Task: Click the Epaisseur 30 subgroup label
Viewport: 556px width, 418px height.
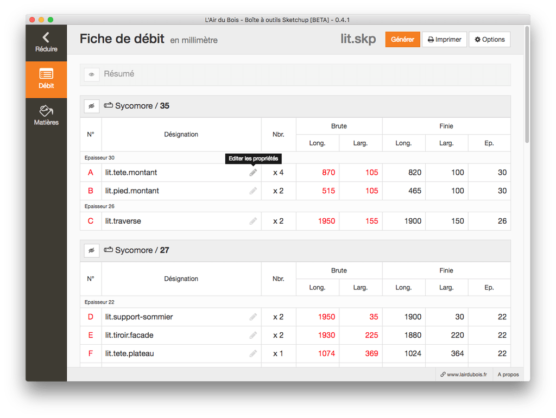Action: coord(99,158)
